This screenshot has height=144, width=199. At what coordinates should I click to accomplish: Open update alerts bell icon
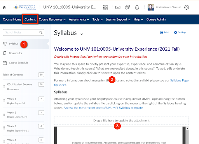pos(137,7)
